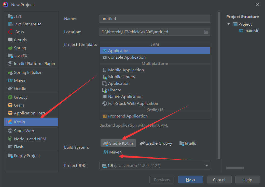Choose the Full-Stack Web Application template

pos(133,104)
